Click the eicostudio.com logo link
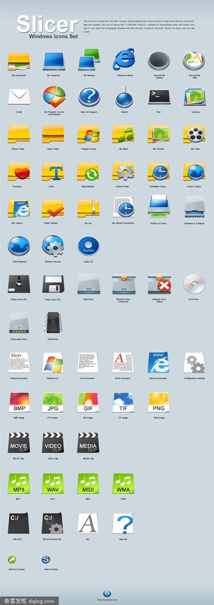 point(107,594)
